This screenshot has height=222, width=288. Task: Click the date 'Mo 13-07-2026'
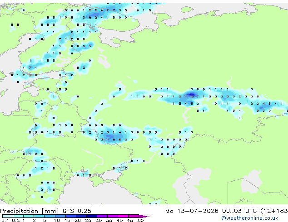(x=192, y=211)
